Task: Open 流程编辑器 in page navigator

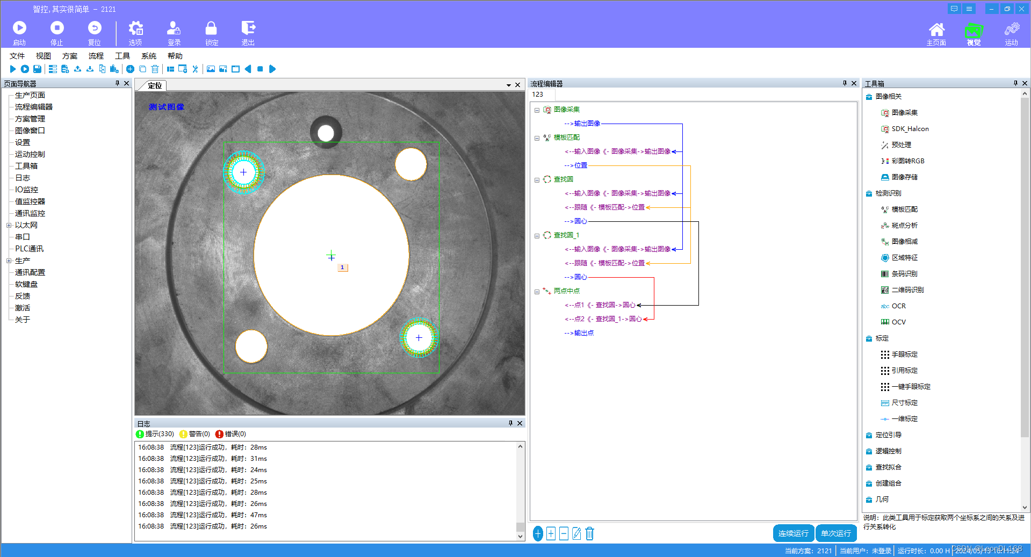Action: coord(34,107)
